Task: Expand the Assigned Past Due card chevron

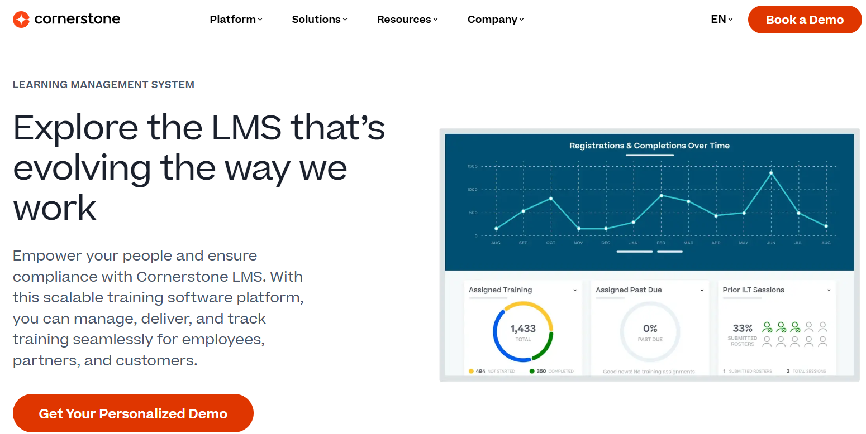Action: [x=702, y=290]
